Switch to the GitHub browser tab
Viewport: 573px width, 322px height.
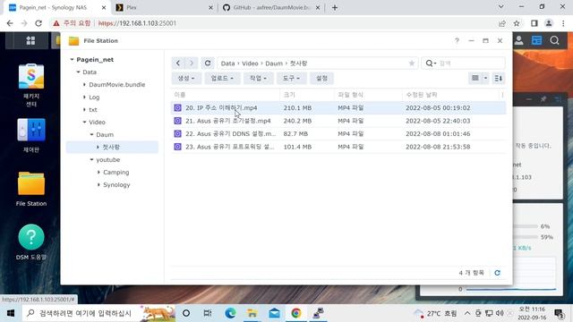click(x=271, y=7)
